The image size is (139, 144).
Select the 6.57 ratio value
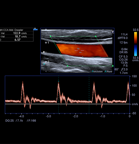click(x=18, y=40)
